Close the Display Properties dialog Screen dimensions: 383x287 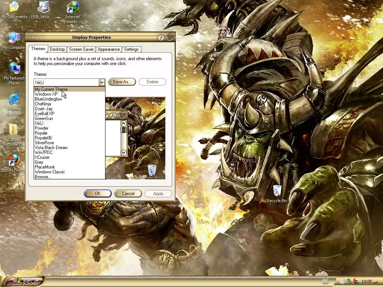point(170,37)
